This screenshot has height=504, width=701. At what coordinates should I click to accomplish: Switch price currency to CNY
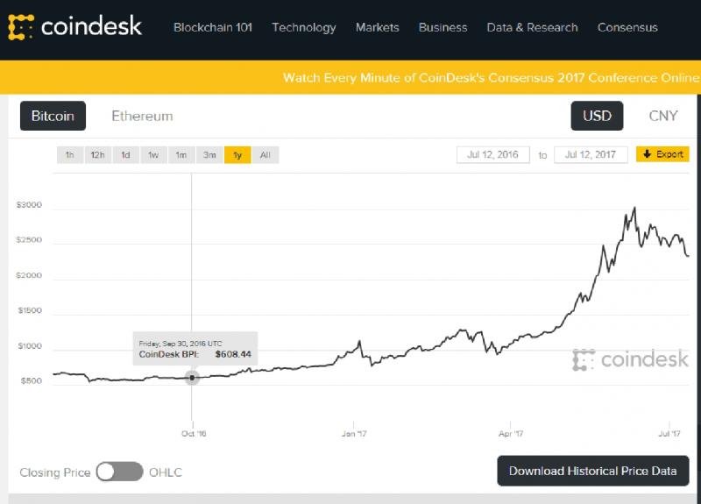click(x=663, y=116)
